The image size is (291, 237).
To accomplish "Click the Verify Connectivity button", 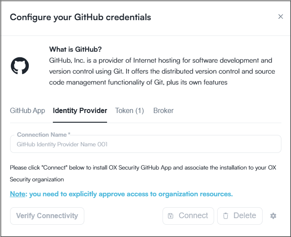I will pos(47,216).
